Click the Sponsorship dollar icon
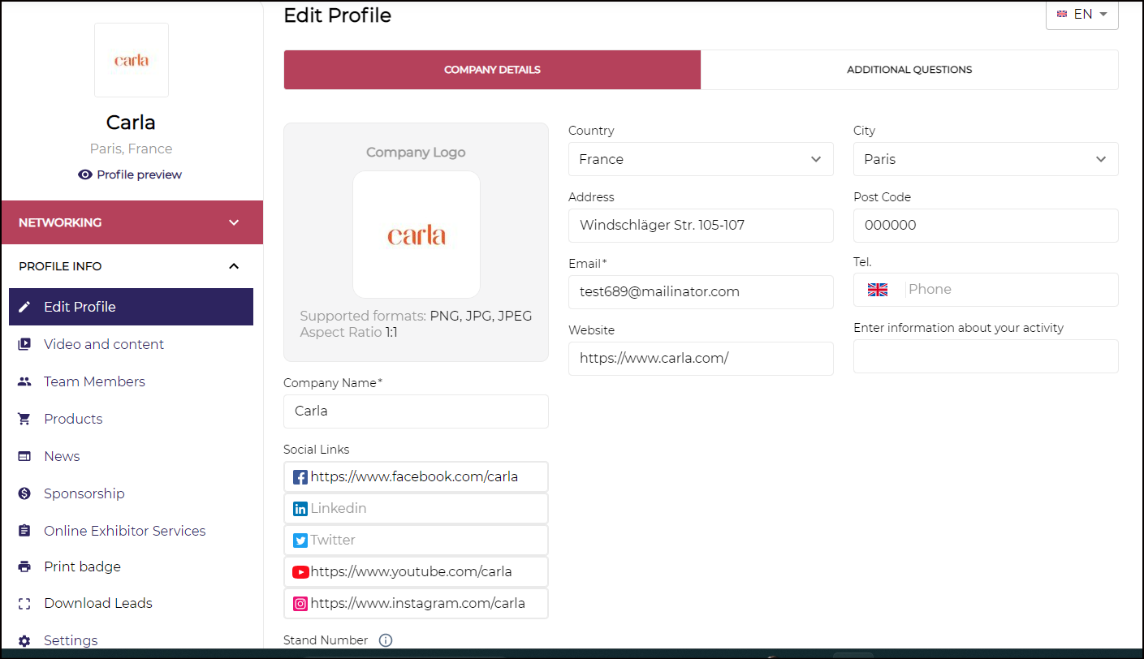 [x=24, y=493]
